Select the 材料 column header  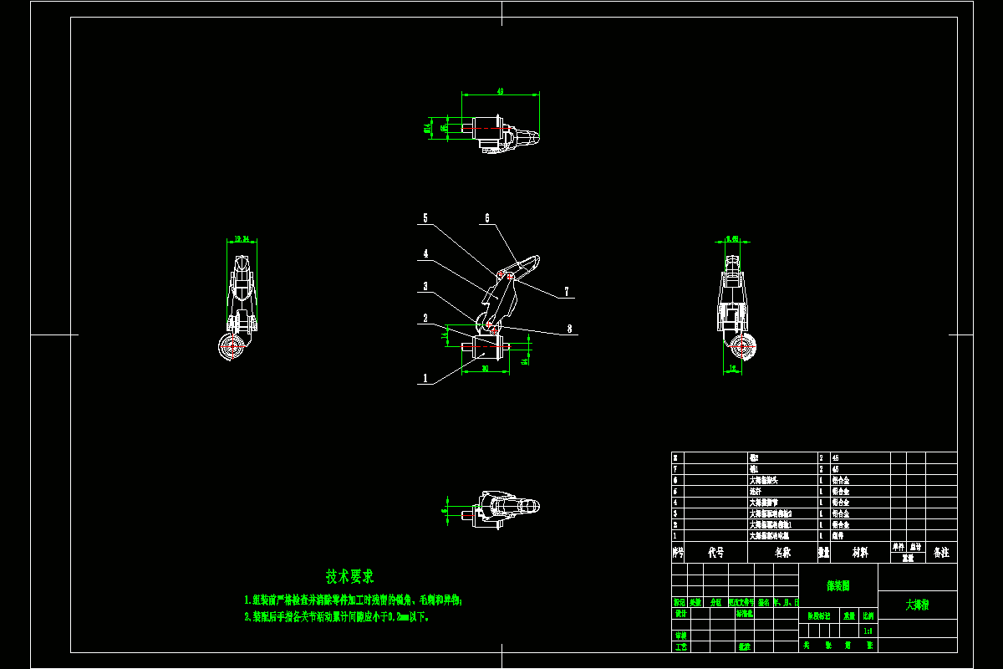[x=860, y=553]
